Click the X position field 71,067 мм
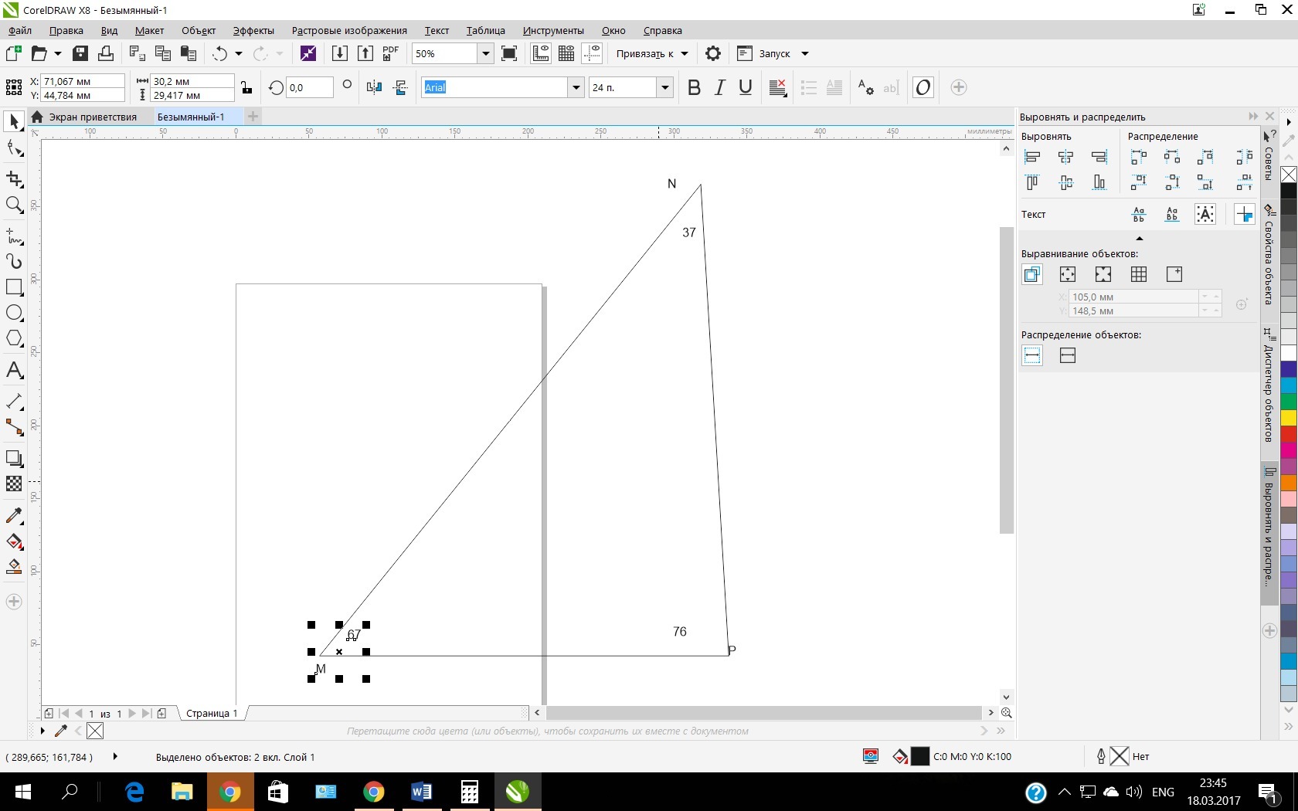Screen dimensions: 1298x811 83,81
